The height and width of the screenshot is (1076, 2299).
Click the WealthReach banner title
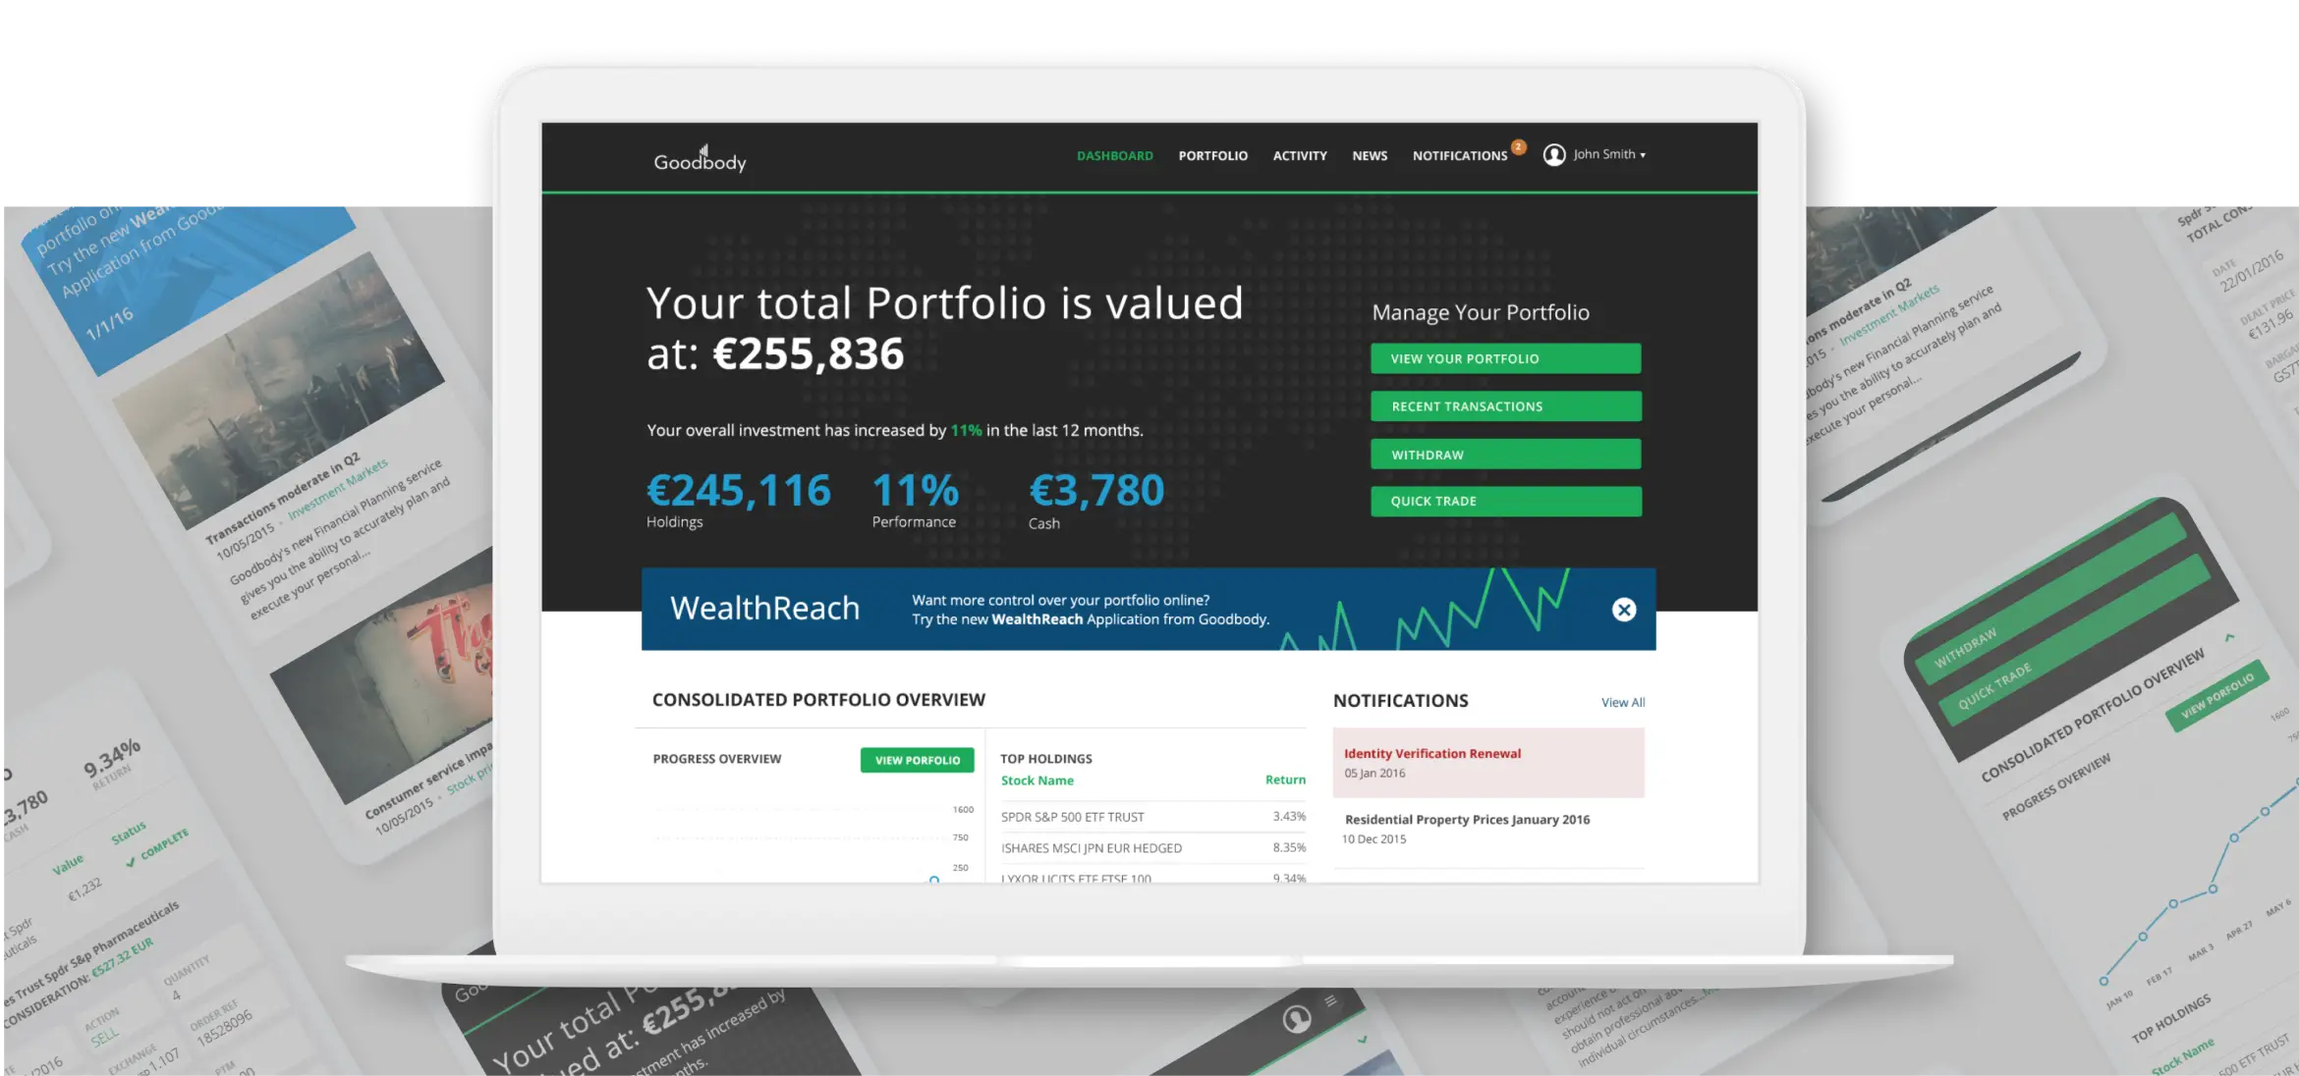[764, 609]
